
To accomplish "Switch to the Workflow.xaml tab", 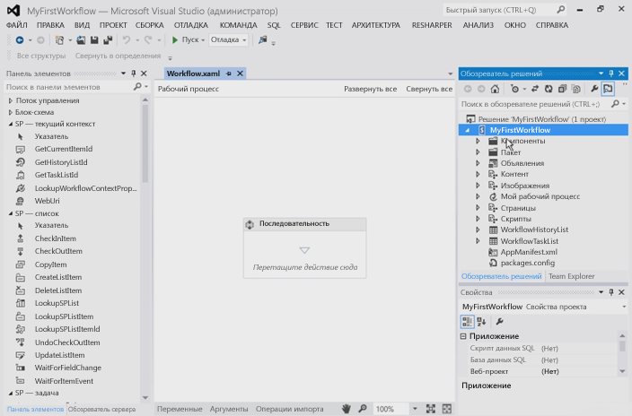I will pos(194,74).
